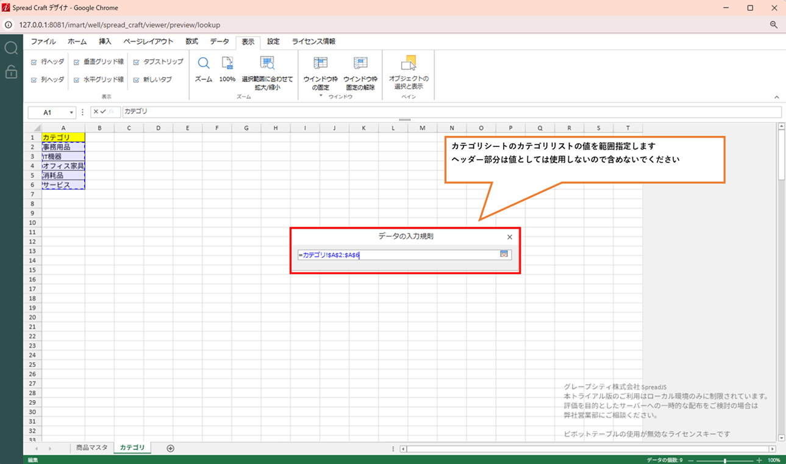Click the zoom slider in status bar
Image resolution: width=786 pixels, height=464 pixels.
[724, 460]
